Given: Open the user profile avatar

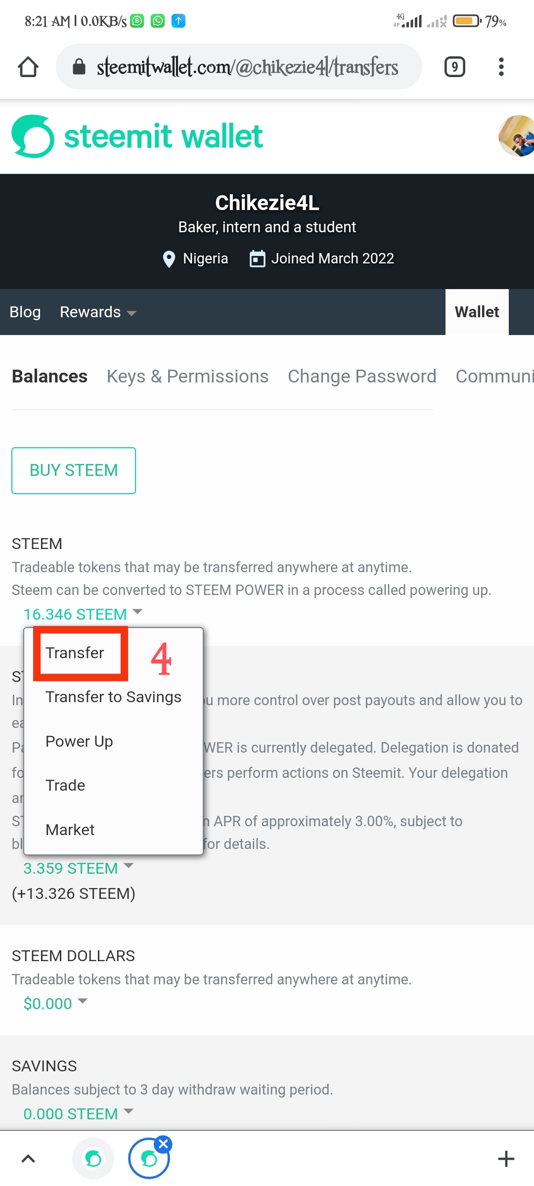Looking at the screenshot, I should click(x=518, y=136).
